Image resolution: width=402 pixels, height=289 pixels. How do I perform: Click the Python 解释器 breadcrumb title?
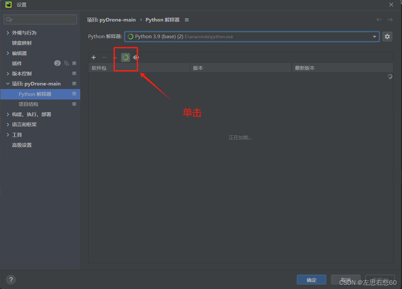pyautogui.click(x=162, y=20)
